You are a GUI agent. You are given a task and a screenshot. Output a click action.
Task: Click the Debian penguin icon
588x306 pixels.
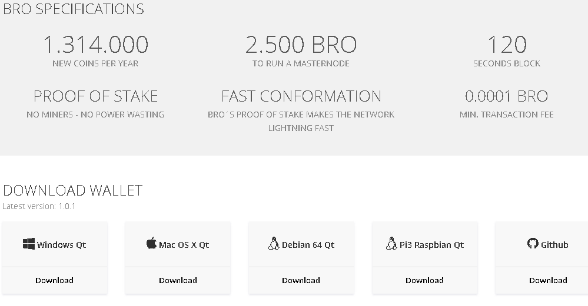pos(274,244)
